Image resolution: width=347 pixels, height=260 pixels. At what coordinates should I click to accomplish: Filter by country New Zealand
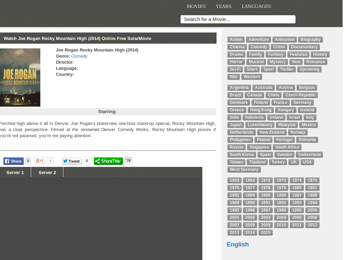click(x=272, y=132)
